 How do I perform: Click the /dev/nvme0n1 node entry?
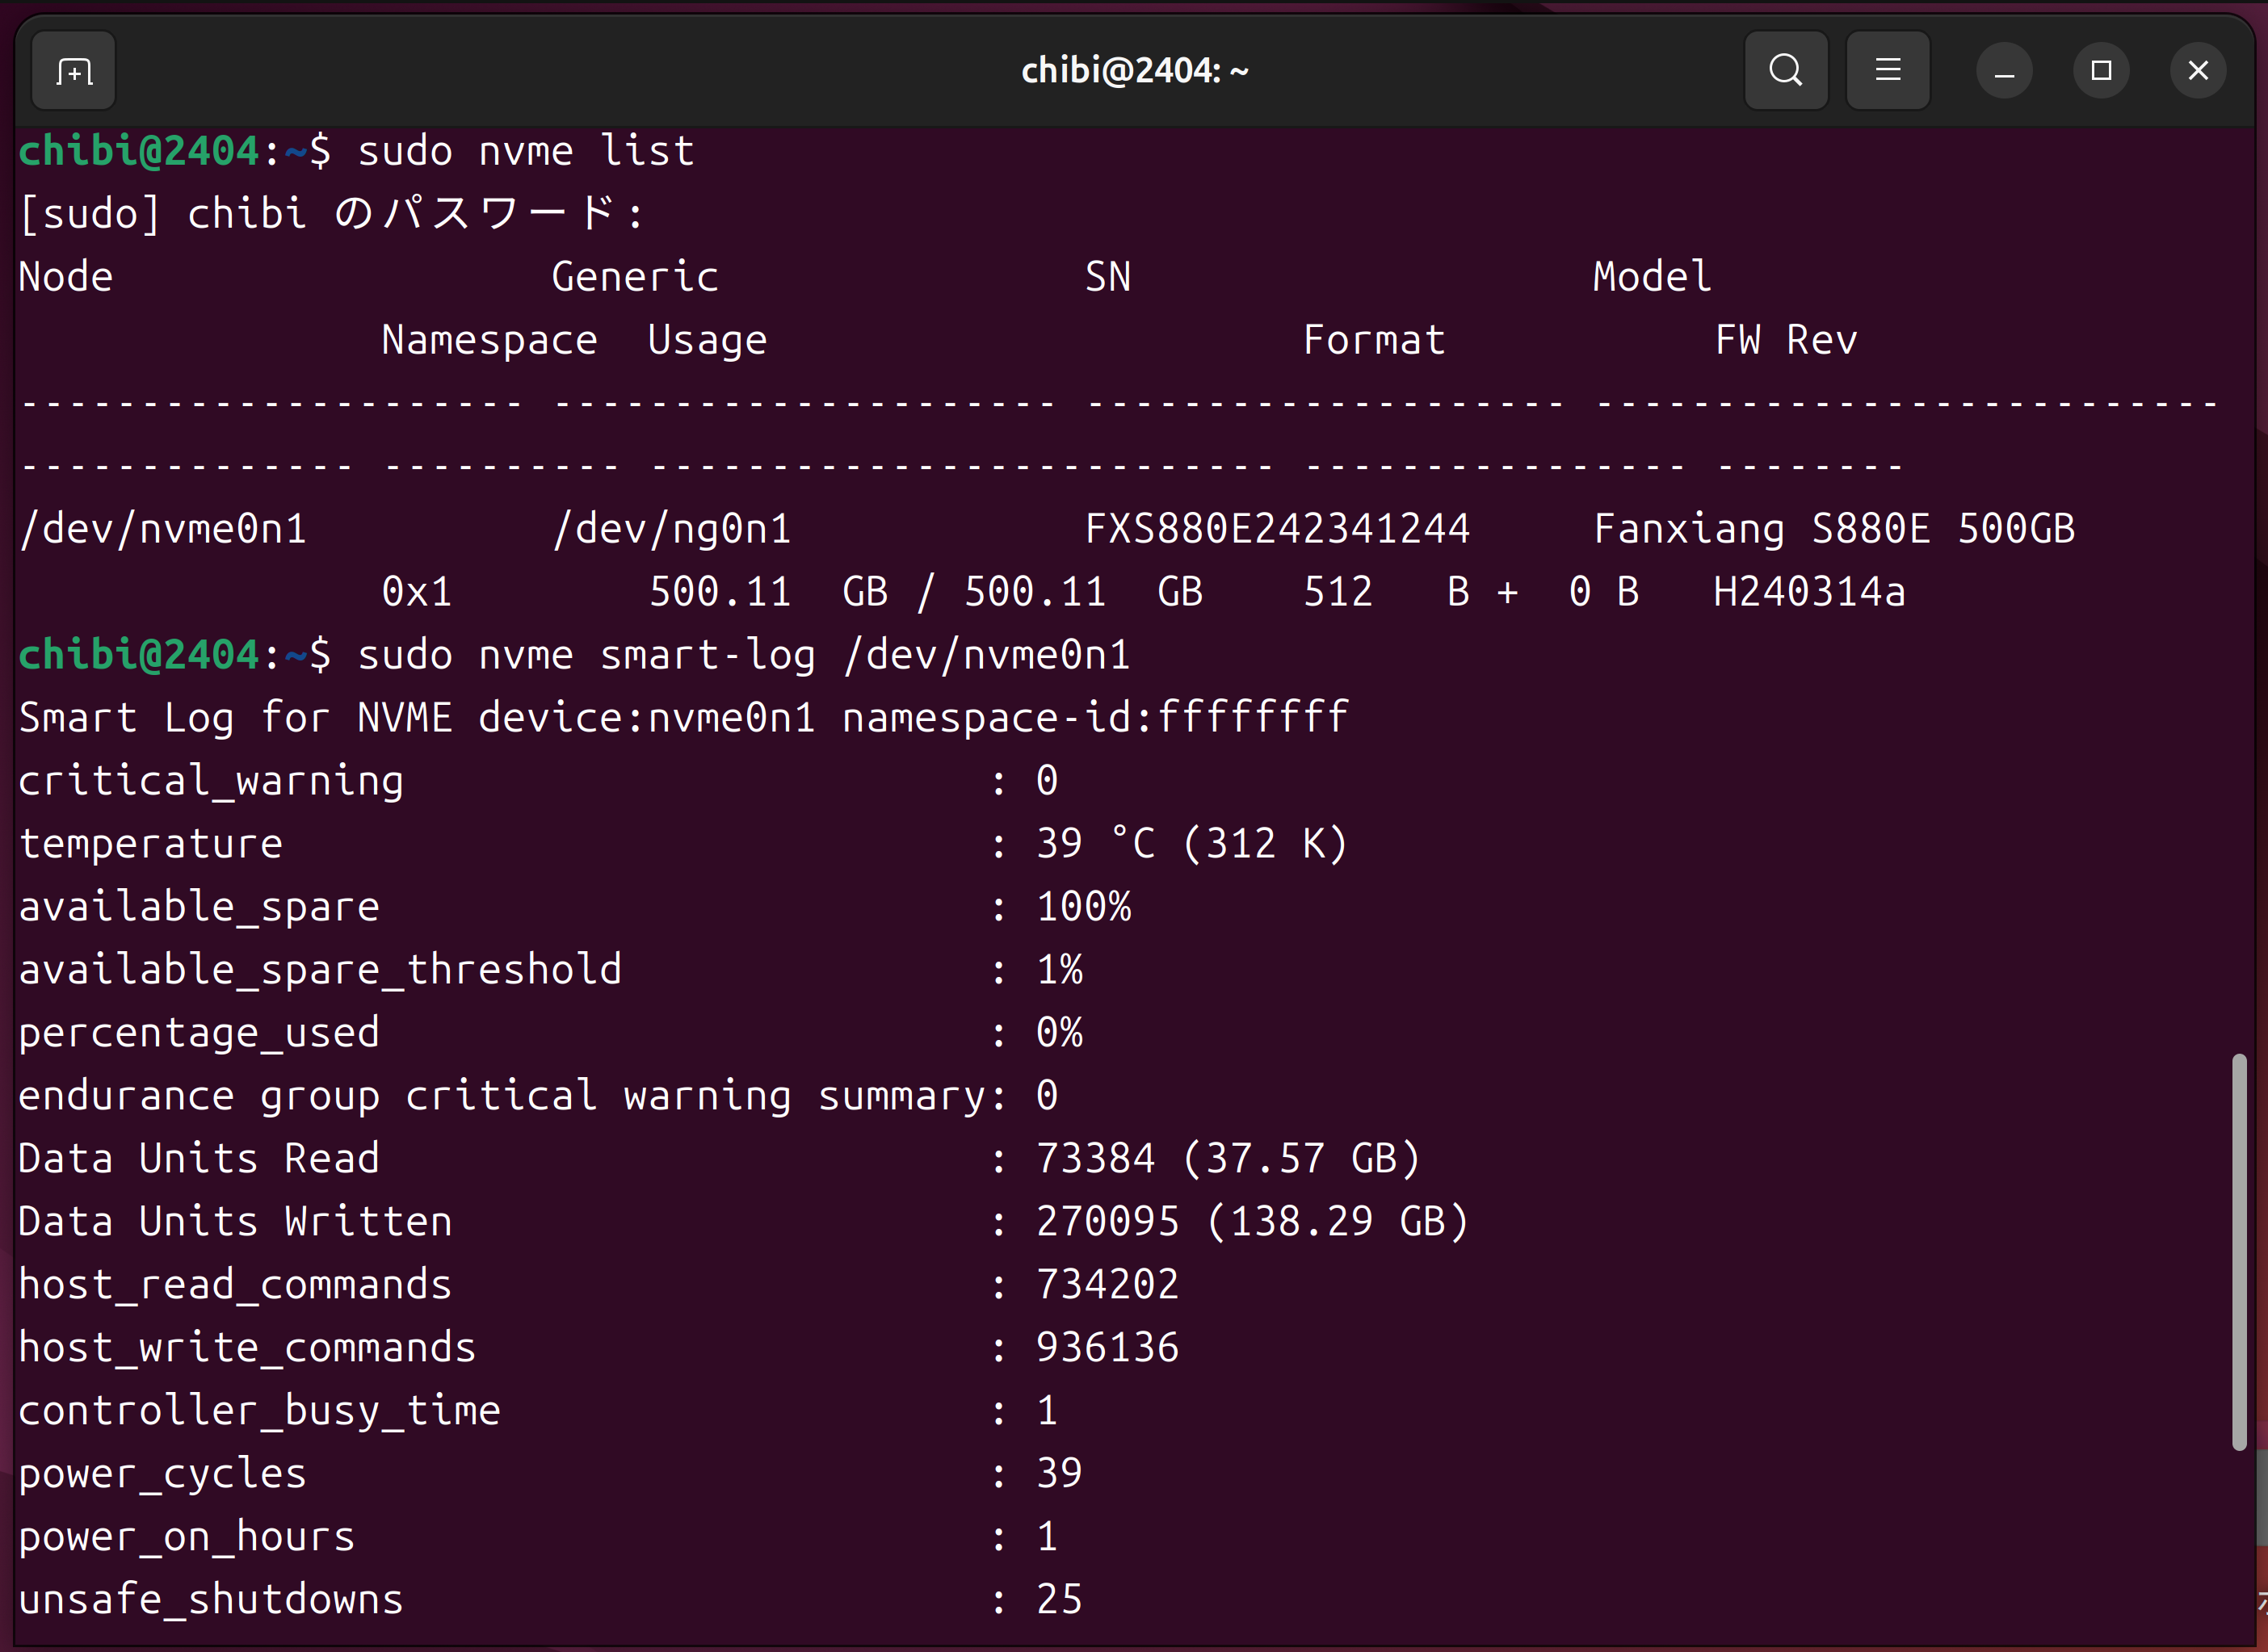click(x=163, y=529)
